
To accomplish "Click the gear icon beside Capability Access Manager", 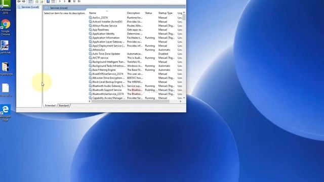I will coord(90,98).
